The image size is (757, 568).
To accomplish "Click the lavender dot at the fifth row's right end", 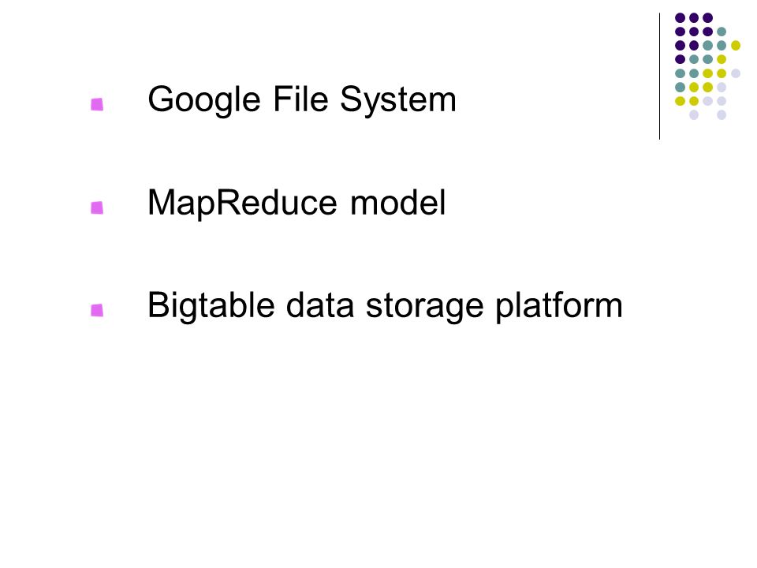I will [736, 73].
